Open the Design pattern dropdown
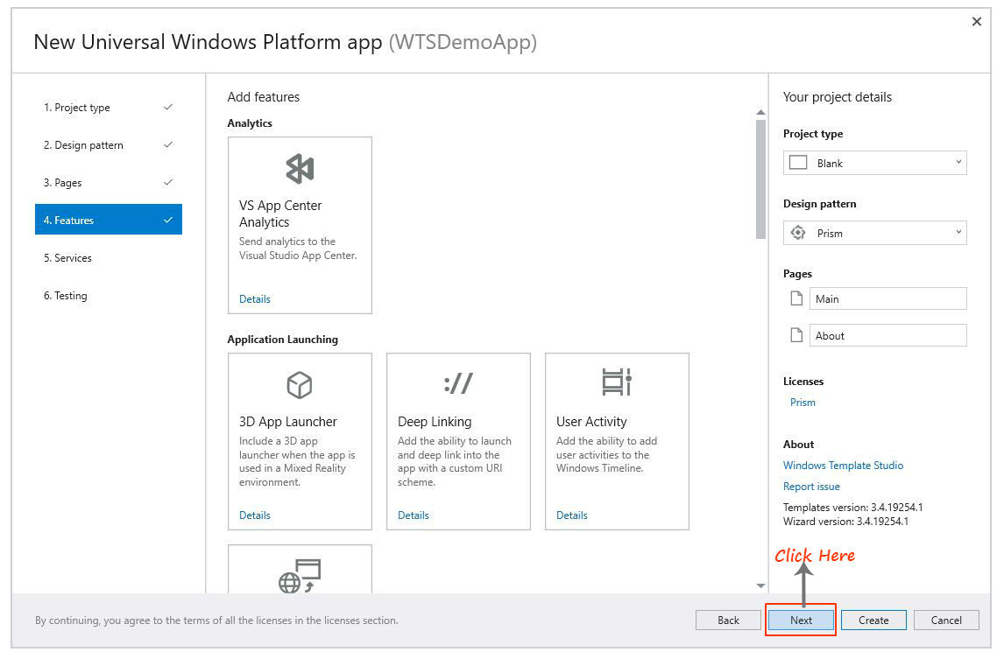This screenshot has height=659, width=1004. point(874,233)
